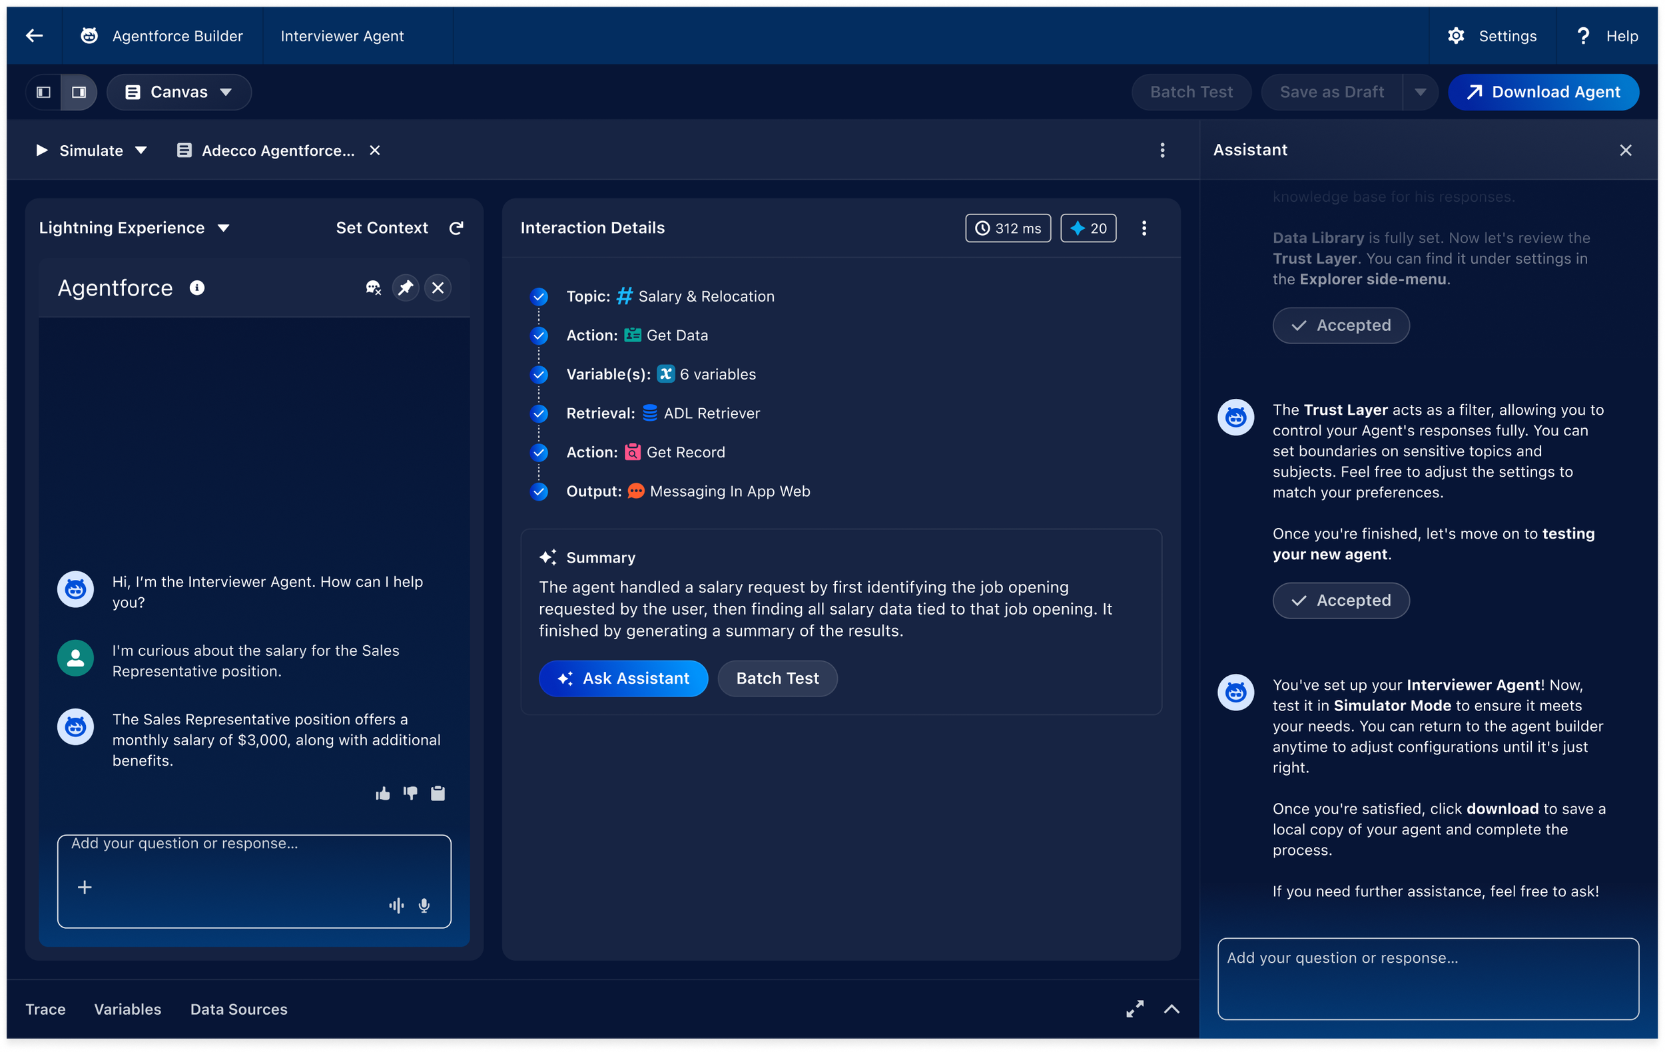Close the Adecco Agentforce tab

(375, 150)
